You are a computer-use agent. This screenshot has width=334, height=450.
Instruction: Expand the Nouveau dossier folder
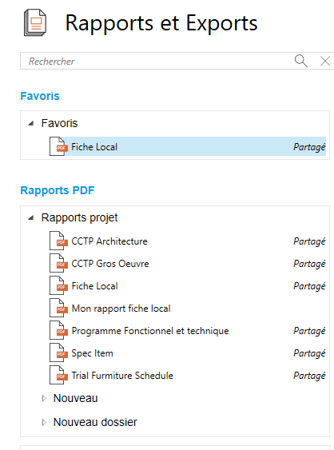44,422
